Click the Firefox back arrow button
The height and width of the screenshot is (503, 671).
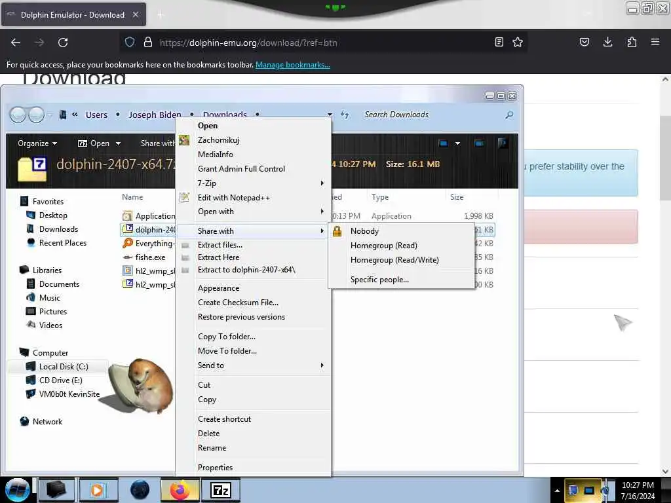[16, 43]
